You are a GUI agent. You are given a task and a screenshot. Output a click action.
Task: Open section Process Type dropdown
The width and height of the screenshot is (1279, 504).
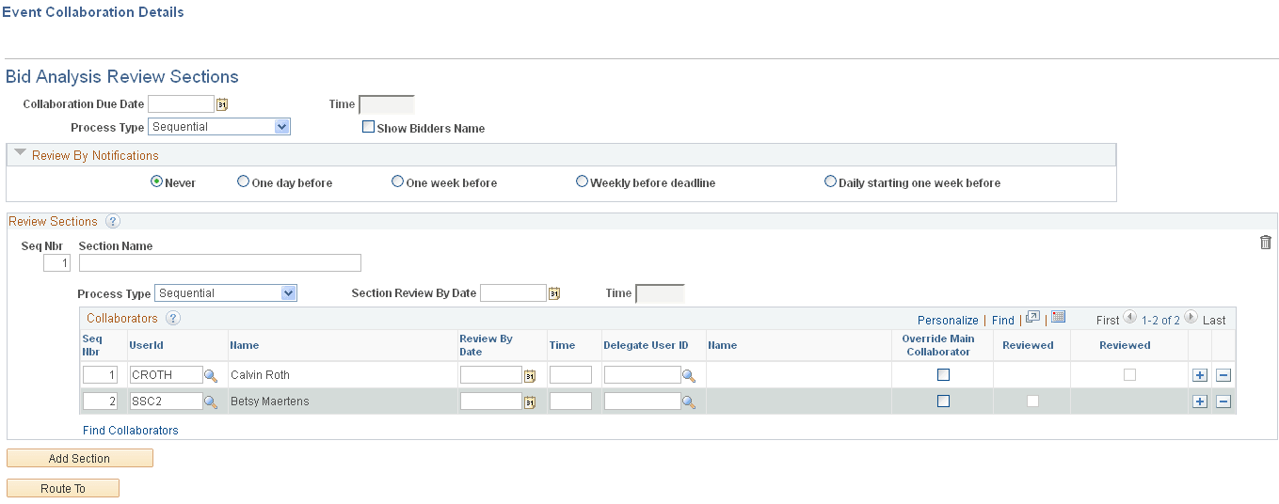tap(226, 293)
